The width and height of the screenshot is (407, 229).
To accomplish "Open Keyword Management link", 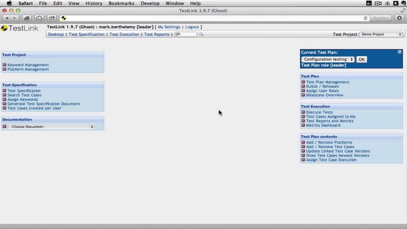I will (x=28, y=65).
